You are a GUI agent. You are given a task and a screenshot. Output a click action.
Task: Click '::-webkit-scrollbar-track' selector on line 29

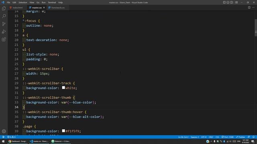click(47, 83)
